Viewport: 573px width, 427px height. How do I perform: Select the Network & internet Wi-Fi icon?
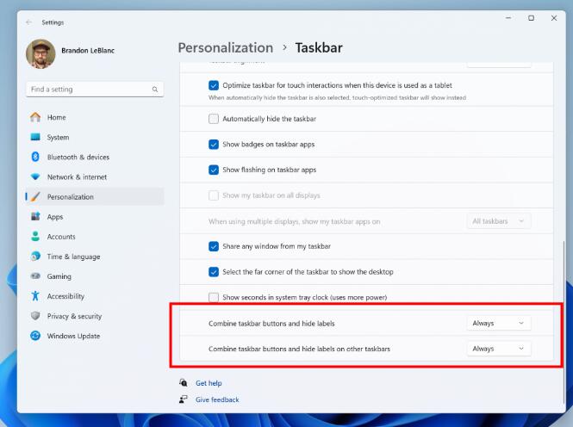(35, 176)
